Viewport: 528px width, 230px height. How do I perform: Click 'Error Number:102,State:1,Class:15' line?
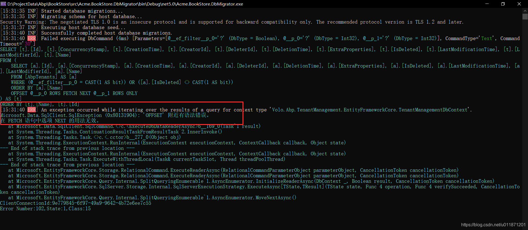click(x=45, y=209)
